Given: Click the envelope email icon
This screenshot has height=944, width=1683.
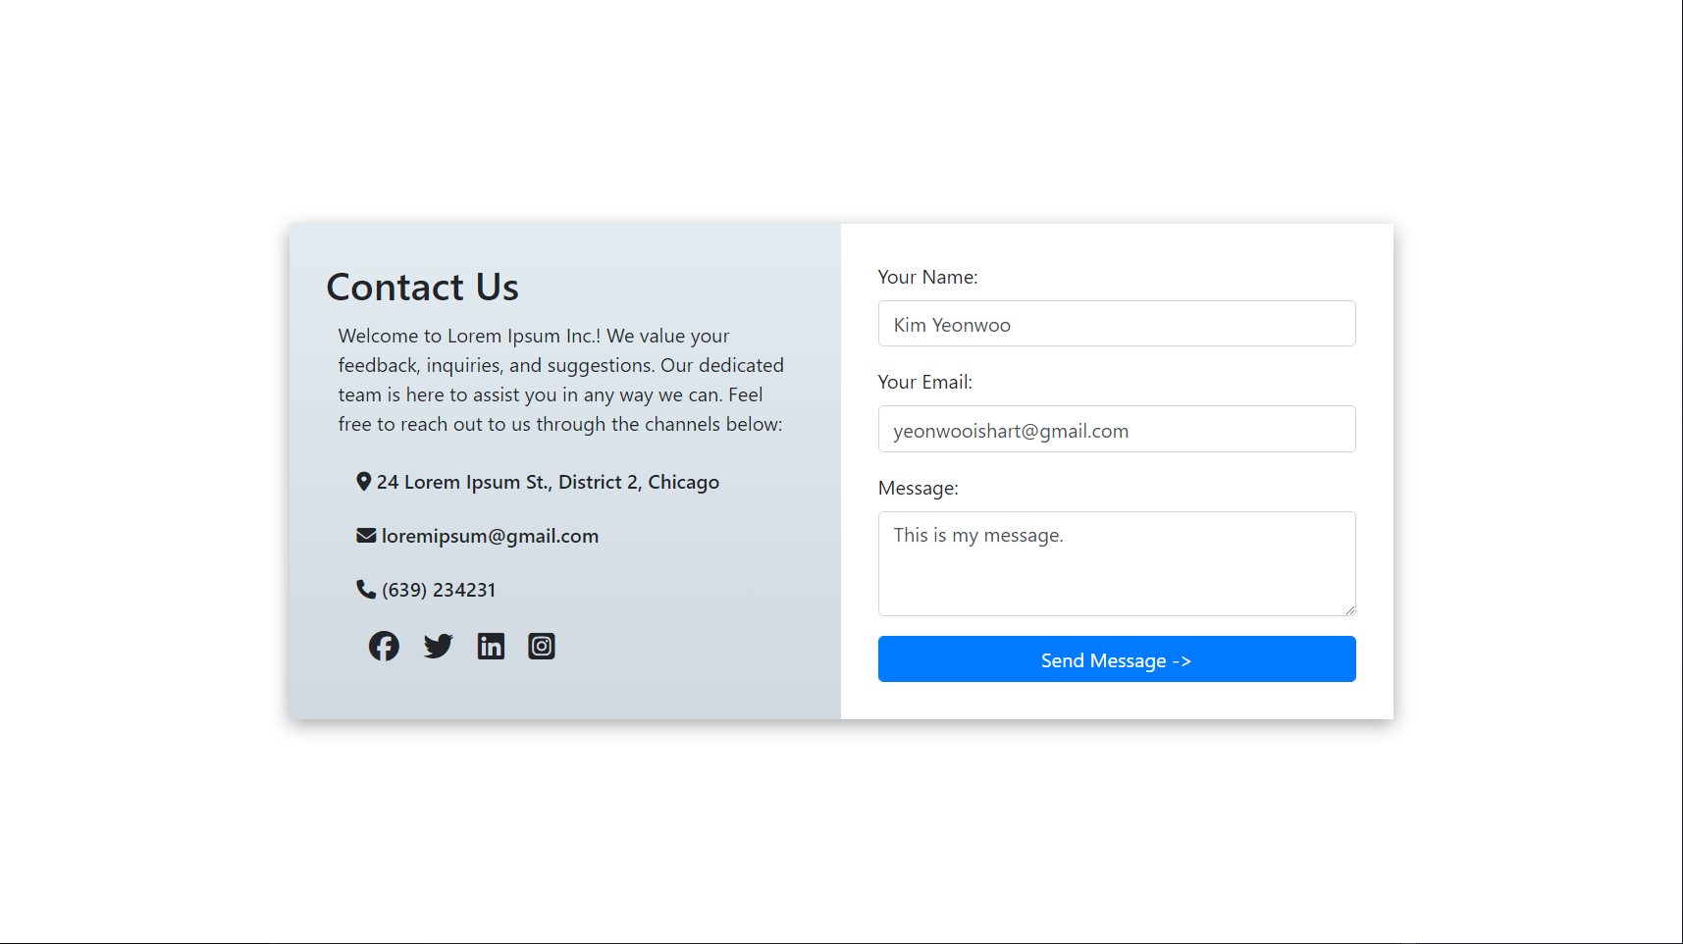Looking at the screenshot, I should click(366, 535).
